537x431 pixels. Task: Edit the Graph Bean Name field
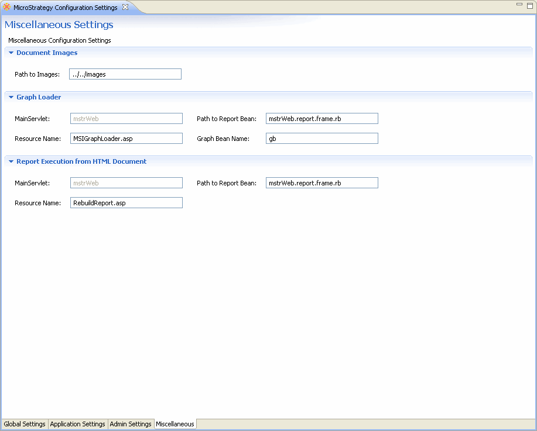click(x=322, y=139)
